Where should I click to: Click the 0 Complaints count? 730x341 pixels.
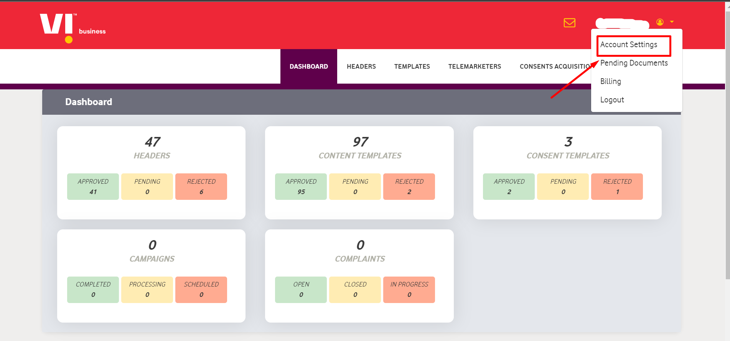click(x=360, y=245)
